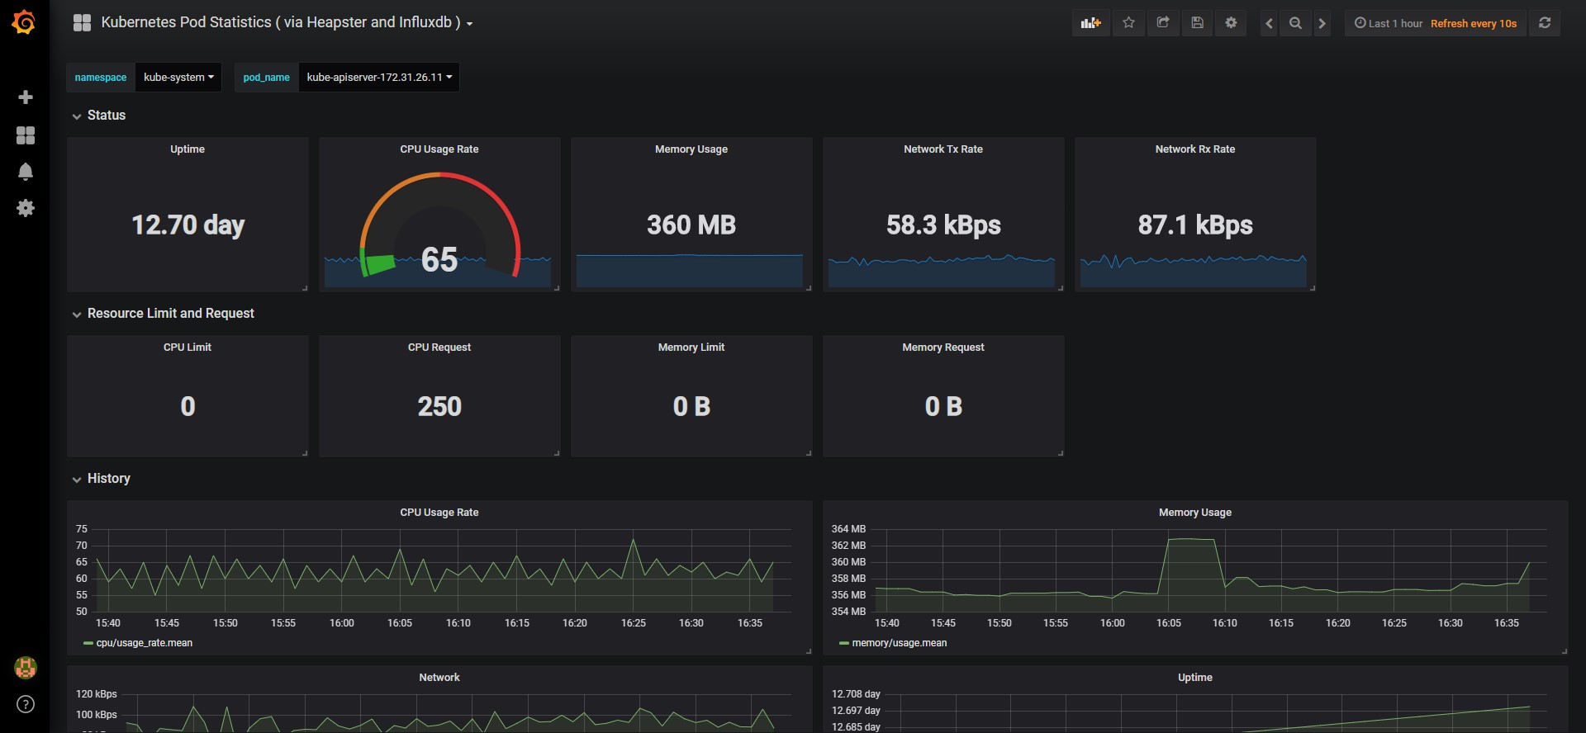Open the Help question mark icon
This screenshot has width=1586, height=733.
(x=26, y=704)
